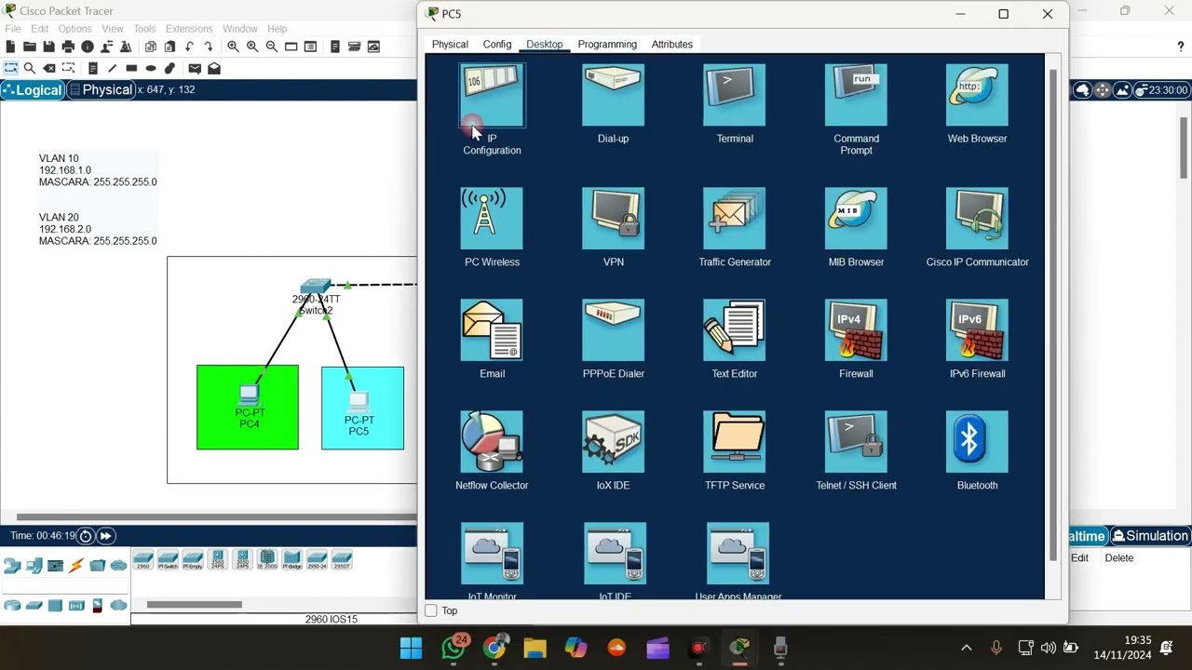
Task: Click the Edit button in scenario panel
Action: coord(1079,558)
